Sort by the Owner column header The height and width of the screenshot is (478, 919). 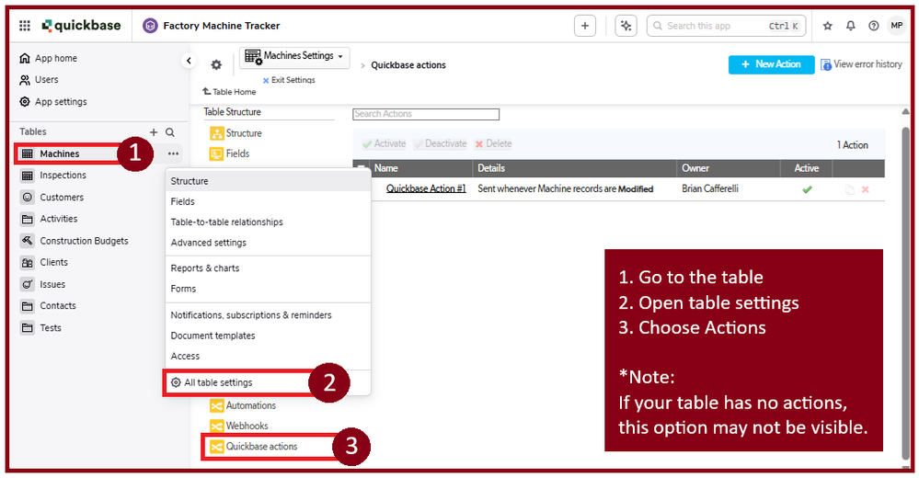click(695, 168)
